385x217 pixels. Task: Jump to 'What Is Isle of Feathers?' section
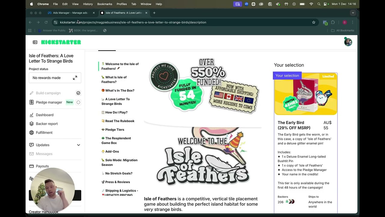click(x=114, y=80)
